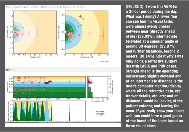Click the 'Plots show hitmaps of viewing distance' caption
Image resolution: width=189 pixels, height=132 pixels.
45,7
